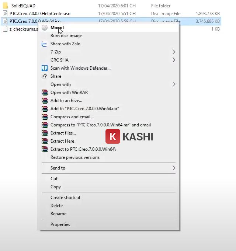Click WinRAR icon beside Extract Here
This screenshot has height=251, width=236.
coord(45,141)
